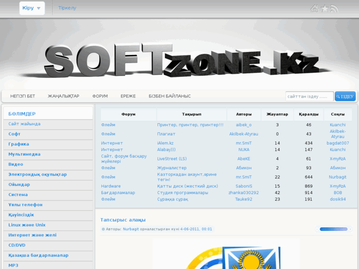359x269 pixels.
Task: Click the ІЗДЕУ search button
Action: point(345,96)
